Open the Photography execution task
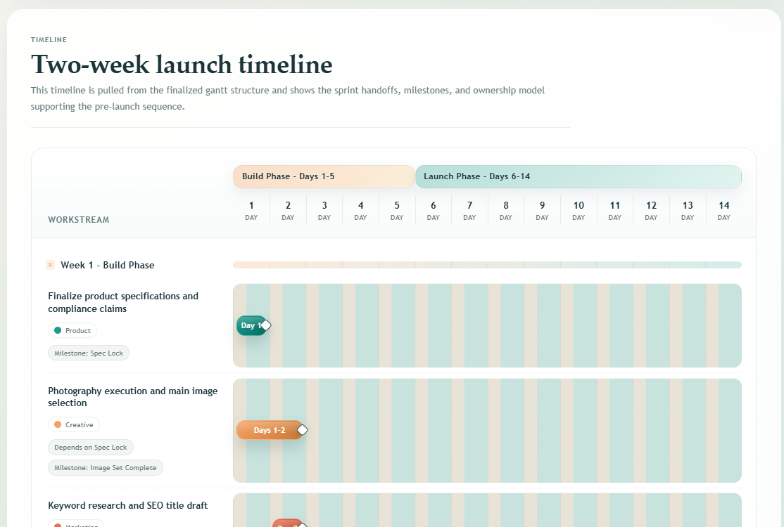The height and width of the screenshot is (527, 784). (133, 396)
